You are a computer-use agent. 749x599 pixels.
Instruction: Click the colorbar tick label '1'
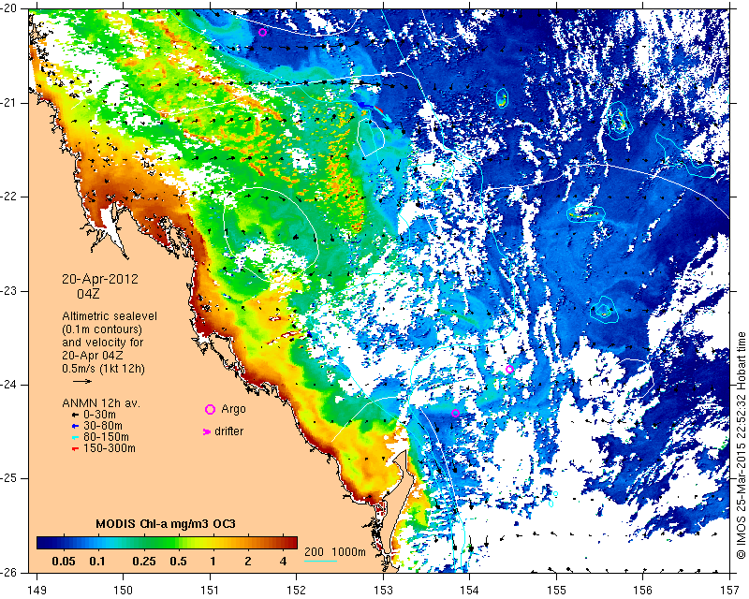213,562
